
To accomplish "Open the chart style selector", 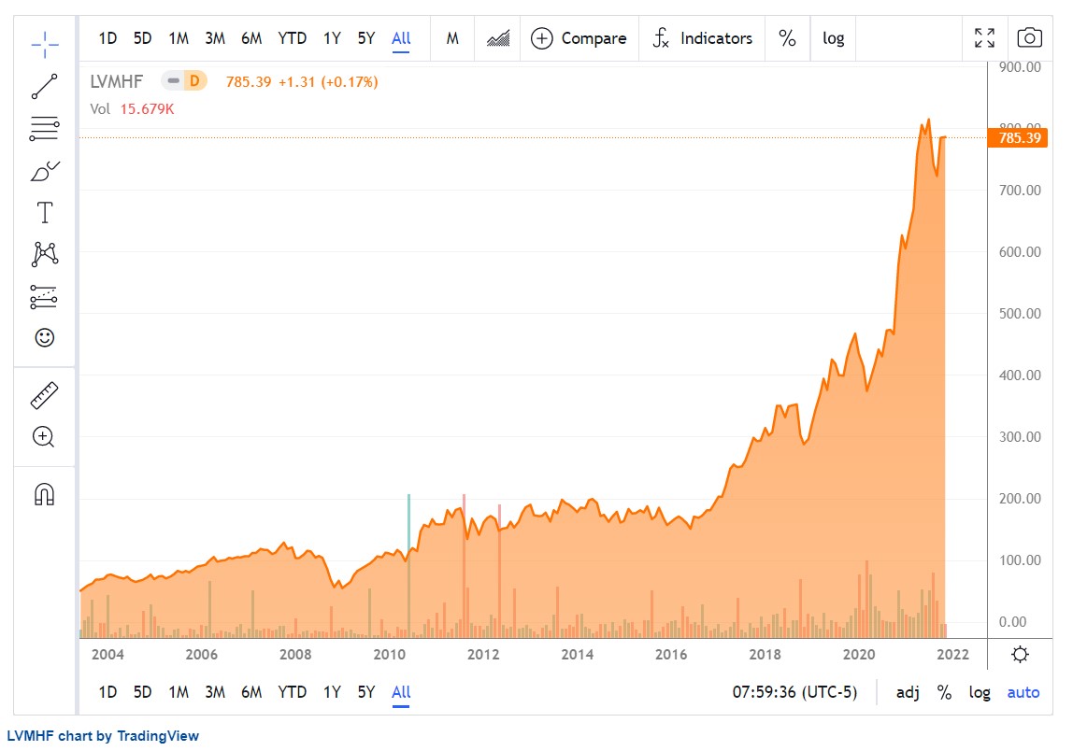I will (x=498, y=38).
